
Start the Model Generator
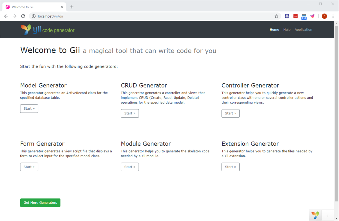point(29,109)
